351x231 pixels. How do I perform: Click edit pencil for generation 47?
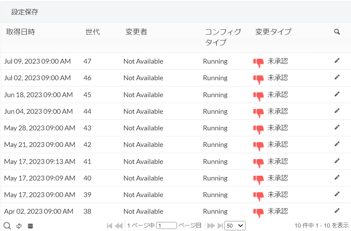click(x=337, y=61)
